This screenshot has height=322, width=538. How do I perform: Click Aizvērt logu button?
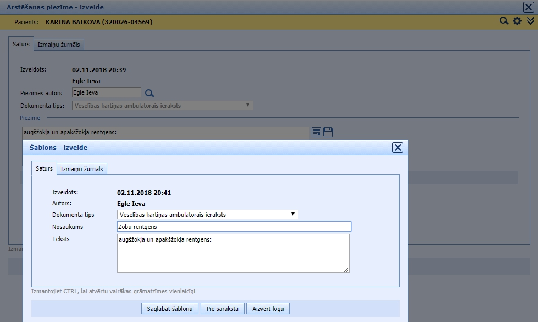point(268,309)
